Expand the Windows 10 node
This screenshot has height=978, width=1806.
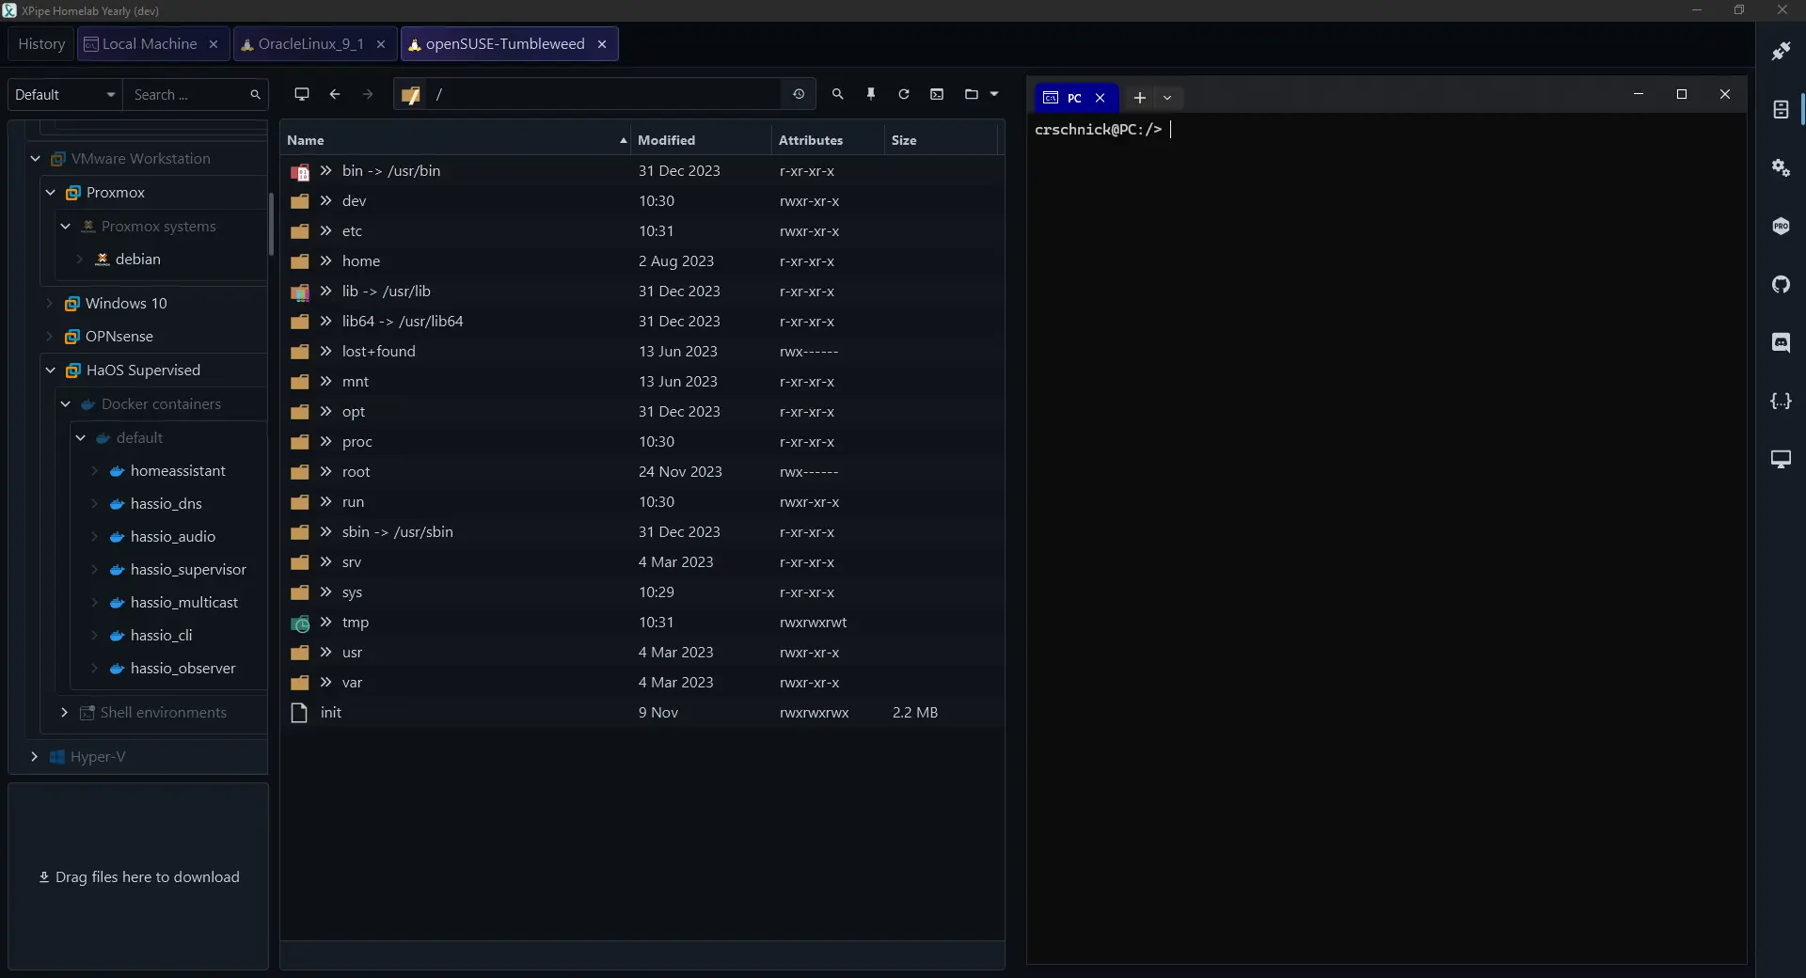pyautogui.click(x=50, y=304)
